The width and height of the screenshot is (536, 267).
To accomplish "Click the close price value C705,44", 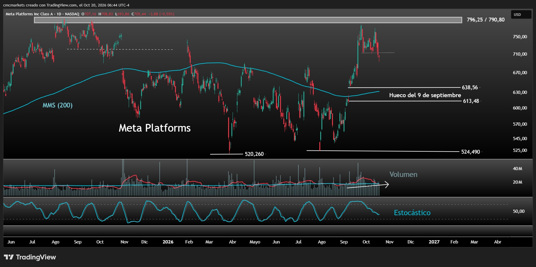I will (x=139, y=14).
